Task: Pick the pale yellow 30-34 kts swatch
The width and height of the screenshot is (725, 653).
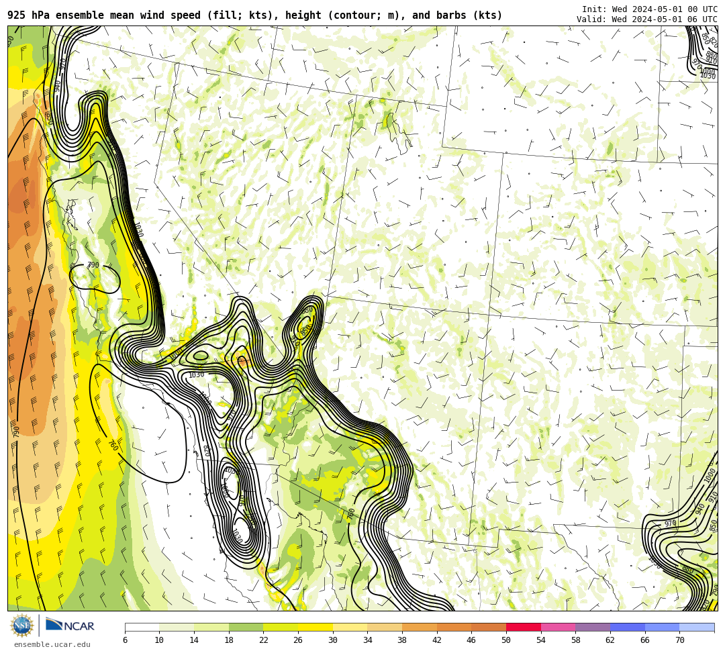Action: pos(350,627)
